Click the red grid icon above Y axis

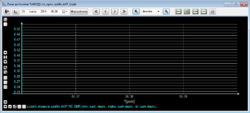click(x=5, y=19)
